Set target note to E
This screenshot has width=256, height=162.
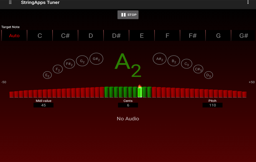[x=142, y=36]
